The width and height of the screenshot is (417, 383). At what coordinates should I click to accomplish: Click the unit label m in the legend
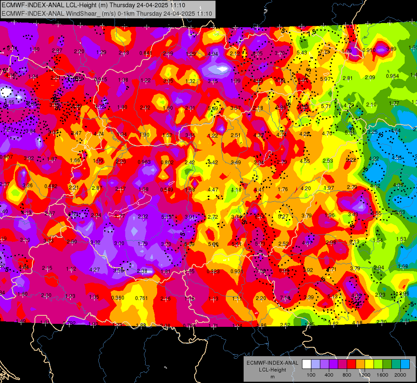click(x=272, y=377)
